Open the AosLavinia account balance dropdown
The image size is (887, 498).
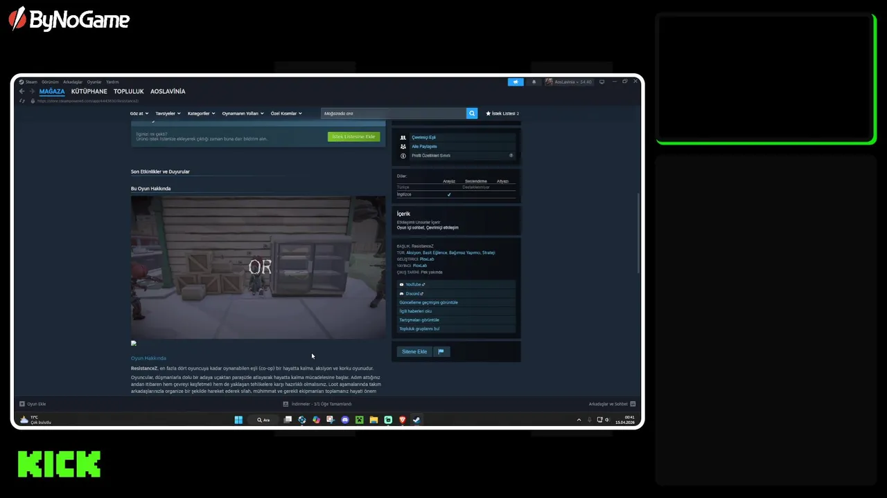tap(569, 82)
